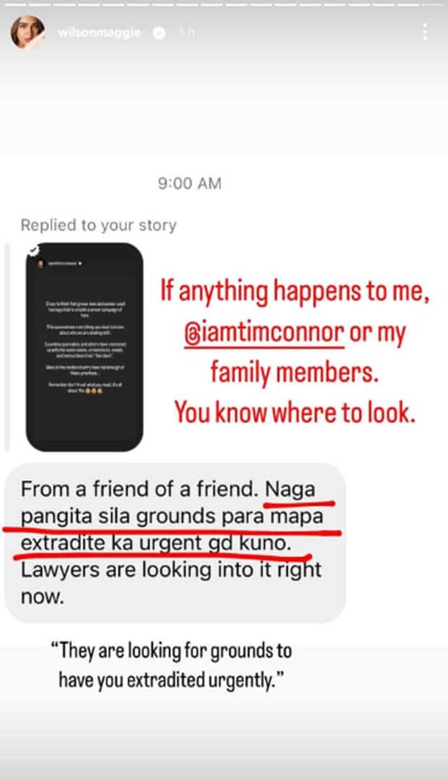Click the 9:00 AM message timestamp
Image resolution: width=448 pixels, height=780 pixels.
pyautogui.click(x=190, y=184)
